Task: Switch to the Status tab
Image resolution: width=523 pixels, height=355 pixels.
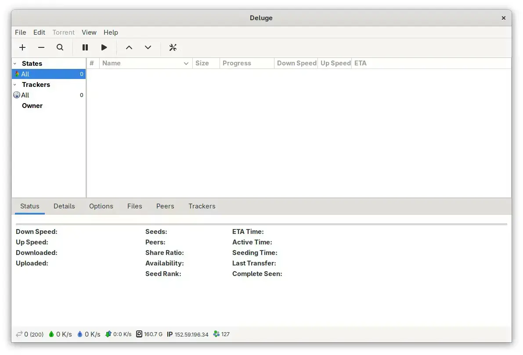Action: click(30, 206)
